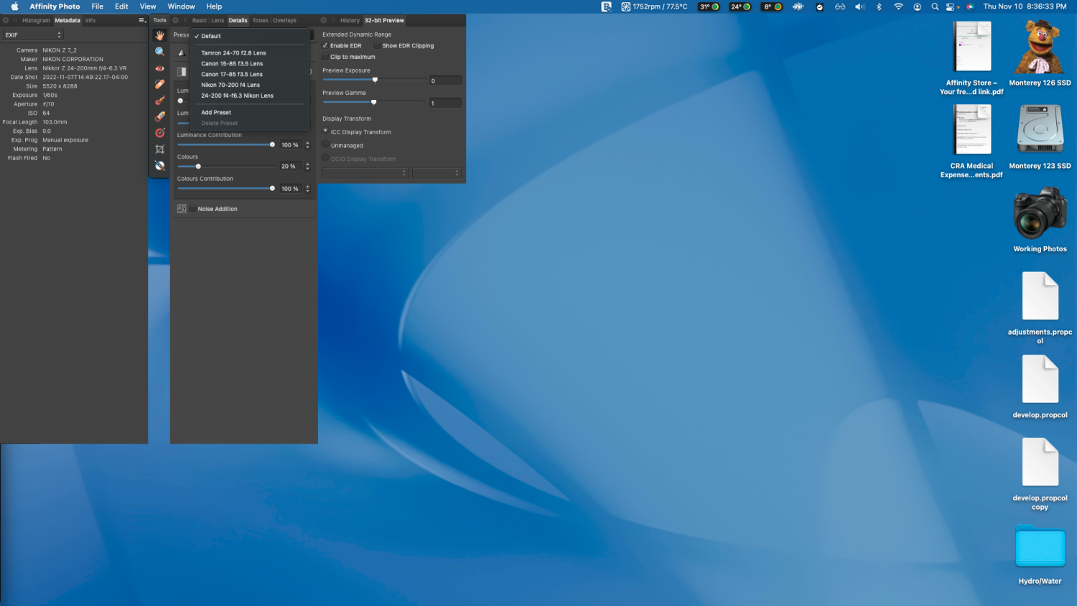
Task: Select the Crop tool
Action: (159, 149)
